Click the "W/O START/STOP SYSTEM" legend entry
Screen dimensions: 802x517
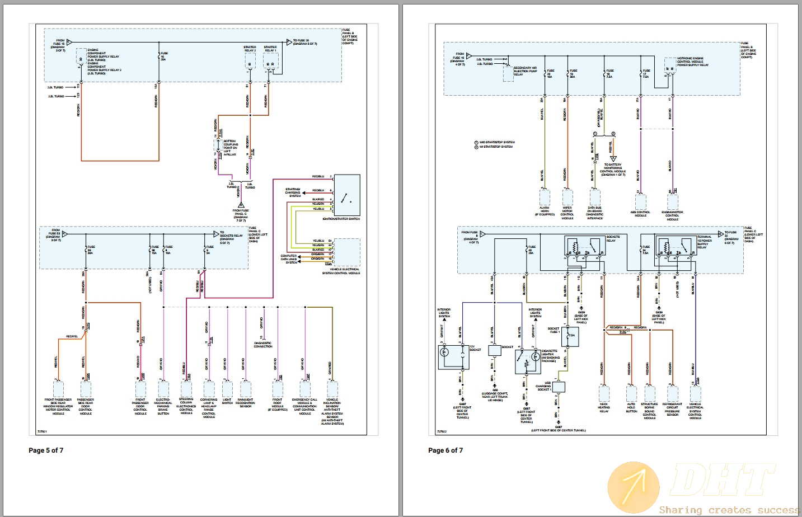pyautogui.click(x=495, y=142)
